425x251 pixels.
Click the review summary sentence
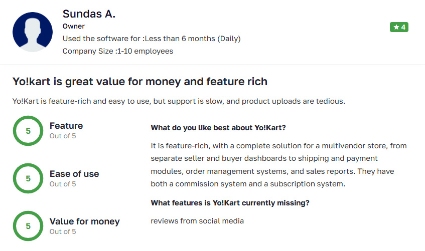tap(179, 101)
